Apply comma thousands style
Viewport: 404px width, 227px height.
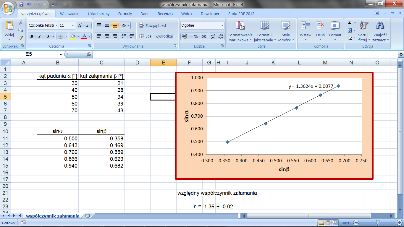[204, 36]
